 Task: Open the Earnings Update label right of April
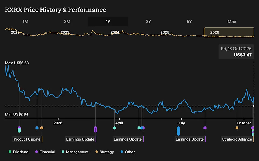click(x=128, y=139)
